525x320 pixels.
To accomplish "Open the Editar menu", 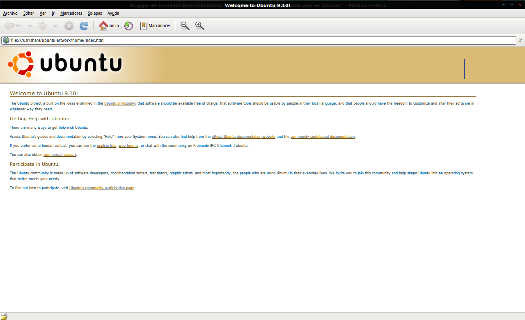I will pos(29,13).
